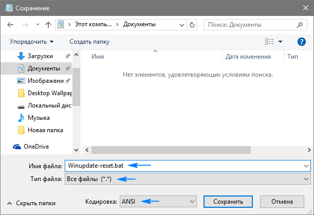Image resolution: width=314 pixels, height=215 pixels.
Task: Expand the view options dropdown arrow
Action: [281, 42]
